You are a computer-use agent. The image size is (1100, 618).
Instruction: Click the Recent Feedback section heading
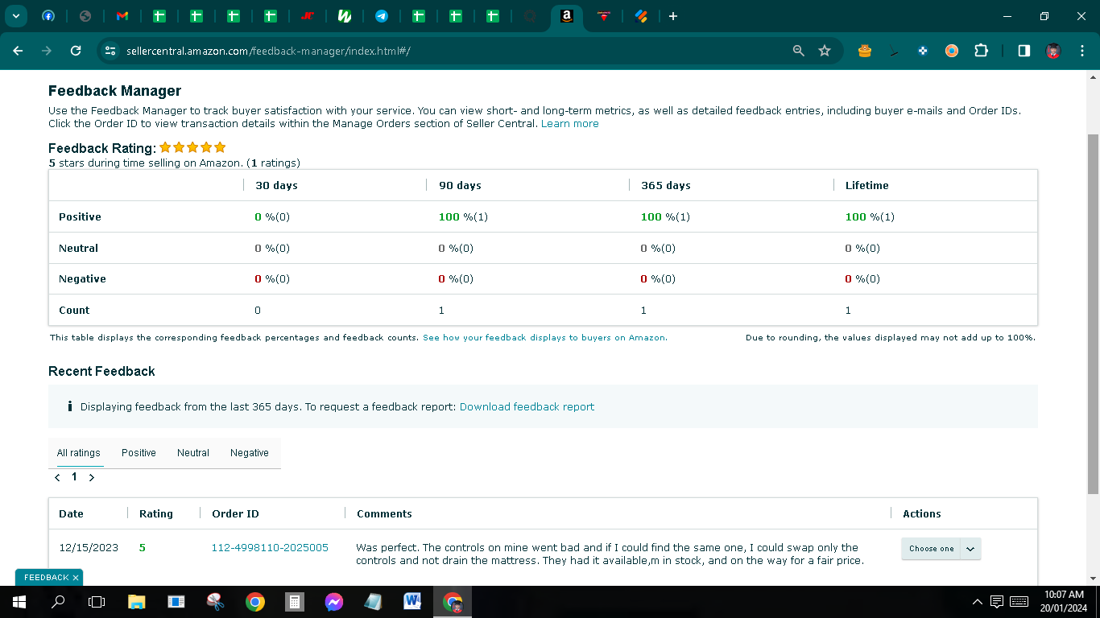click(101, 372)
